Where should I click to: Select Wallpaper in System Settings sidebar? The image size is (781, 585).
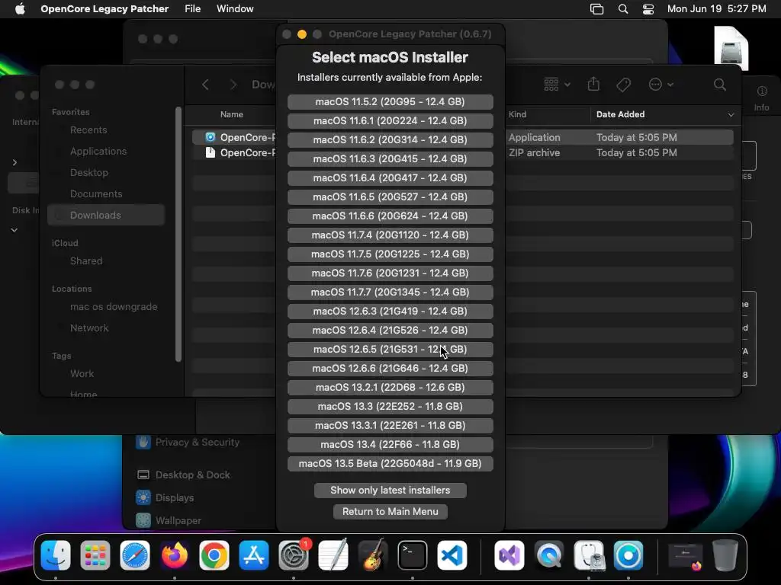(178, 520)
